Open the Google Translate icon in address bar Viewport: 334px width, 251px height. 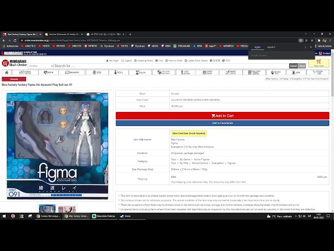click(x=301, y=40)
